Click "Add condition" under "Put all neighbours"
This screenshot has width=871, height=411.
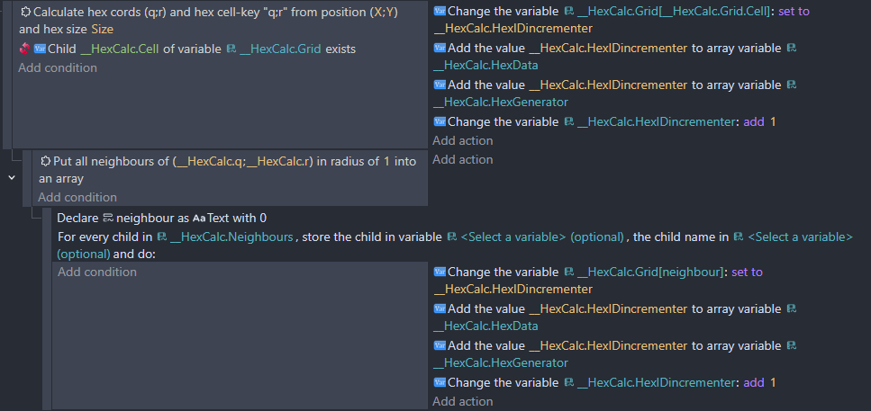coord(77,197)
